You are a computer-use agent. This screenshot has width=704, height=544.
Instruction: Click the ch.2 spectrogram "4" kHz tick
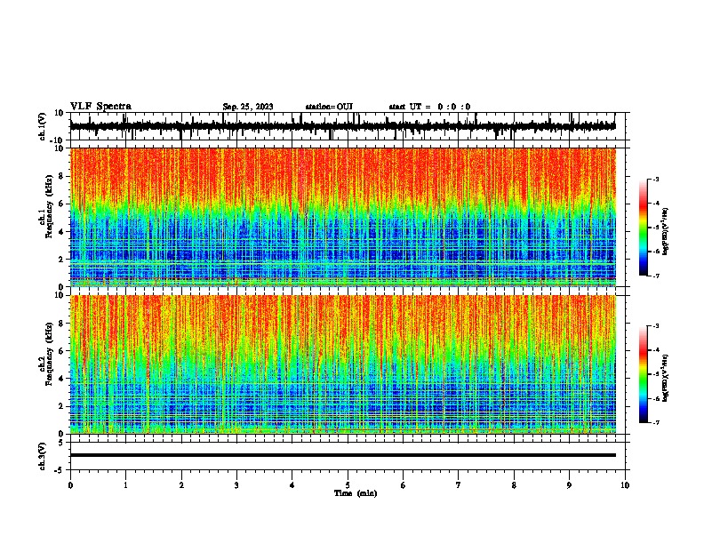coord(62,379)
